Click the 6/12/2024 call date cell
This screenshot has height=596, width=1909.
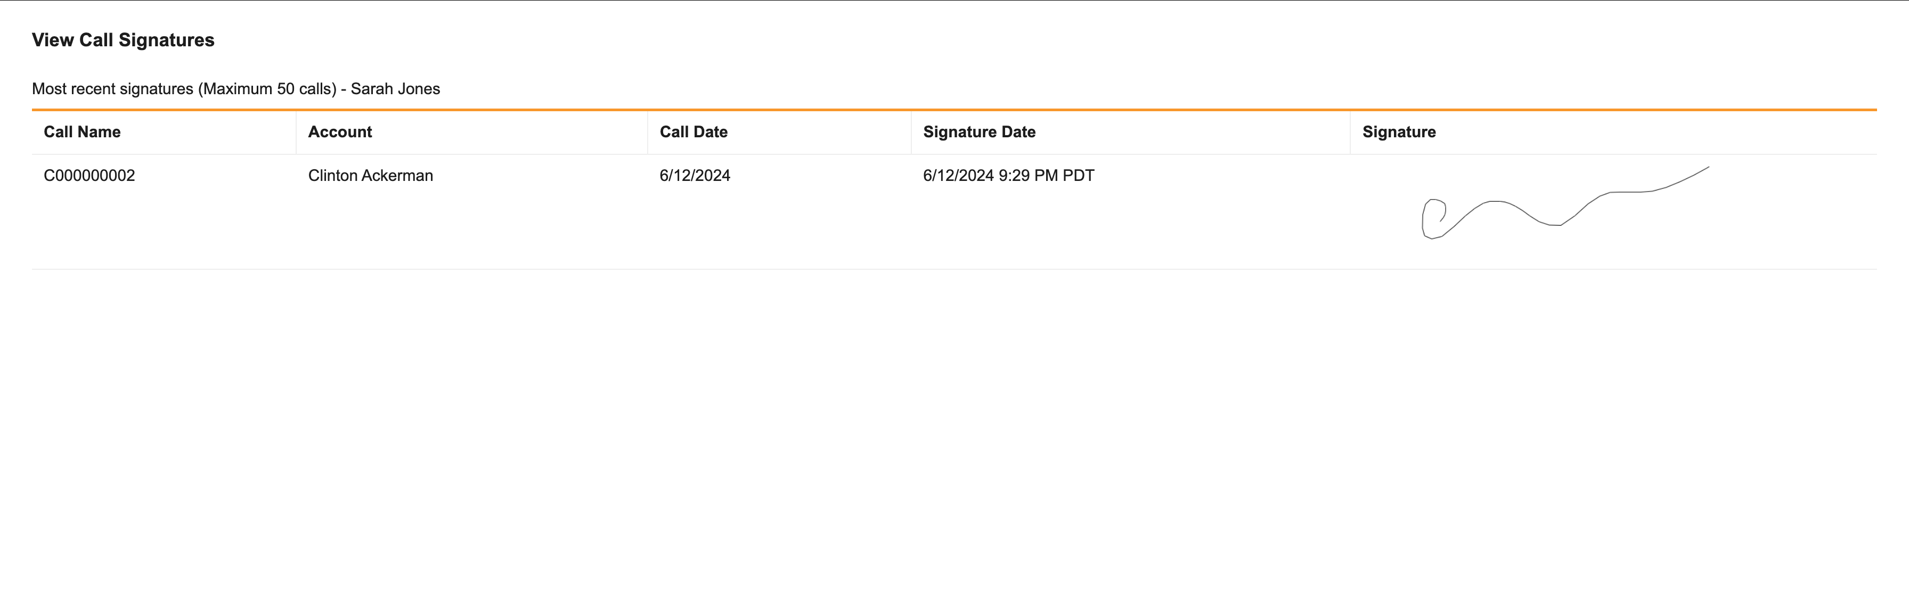695,176
